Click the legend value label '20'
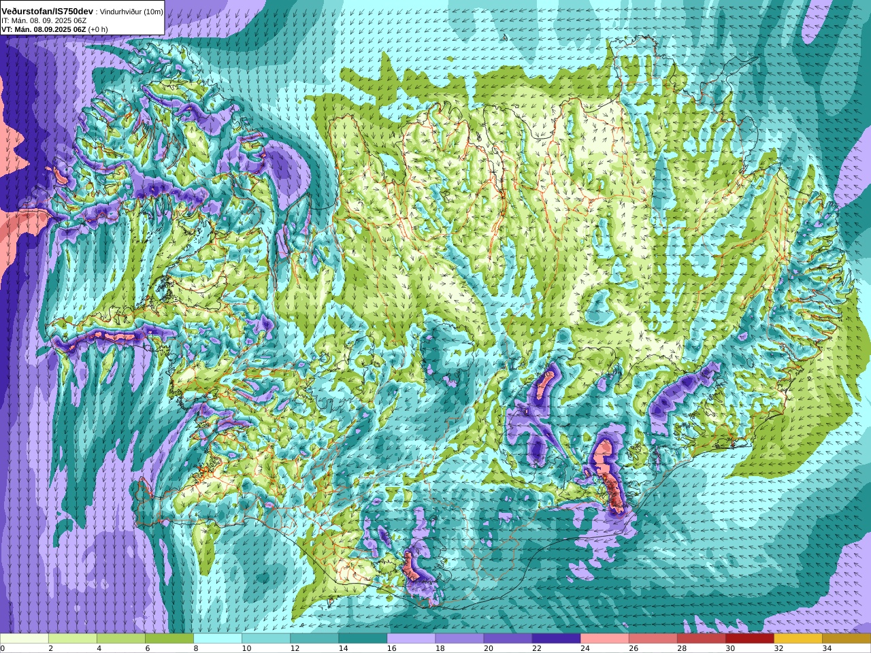The height and width of the screenshot is (653, 871). [488, 648]
